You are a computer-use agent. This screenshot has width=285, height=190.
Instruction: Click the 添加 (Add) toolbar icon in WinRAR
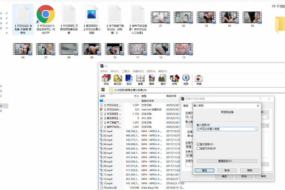coord(106,80)
